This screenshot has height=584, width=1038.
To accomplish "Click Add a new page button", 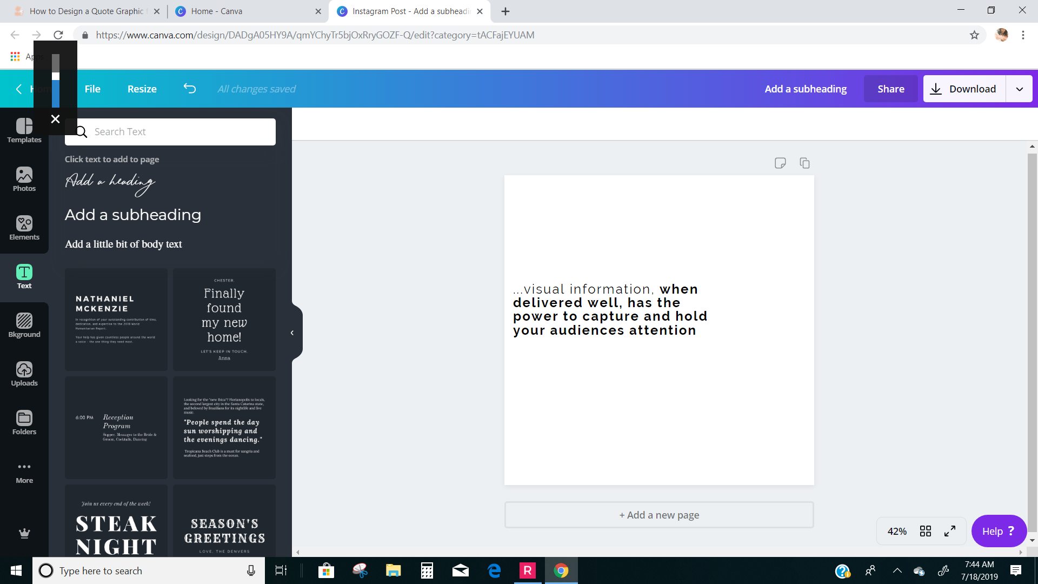I will tap(658, 515).
